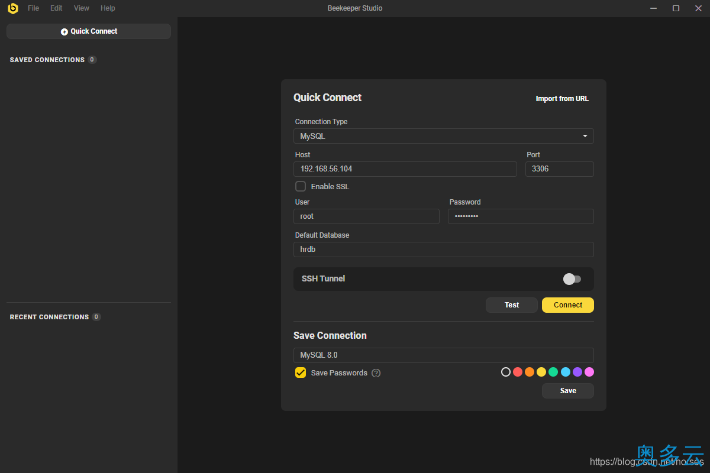This screenshot has height=473, width=710.
Task: Minimize the Beekeeper Studio window
Action: click(x=653, y=8)
